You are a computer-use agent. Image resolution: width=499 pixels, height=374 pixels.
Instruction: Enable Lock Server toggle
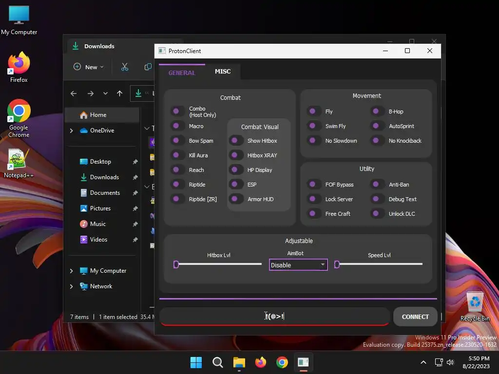click(x=313, y=199)
